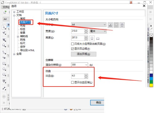Select the Shape tool in toolbox

(4, 33)
